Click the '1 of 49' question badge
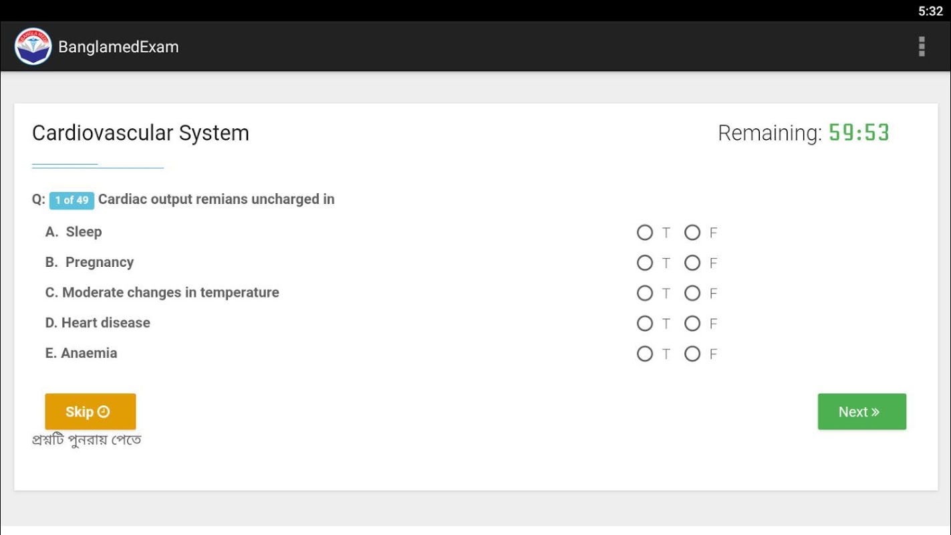The image size is (951, 535). pyautogui.click(x=72, y=200)
